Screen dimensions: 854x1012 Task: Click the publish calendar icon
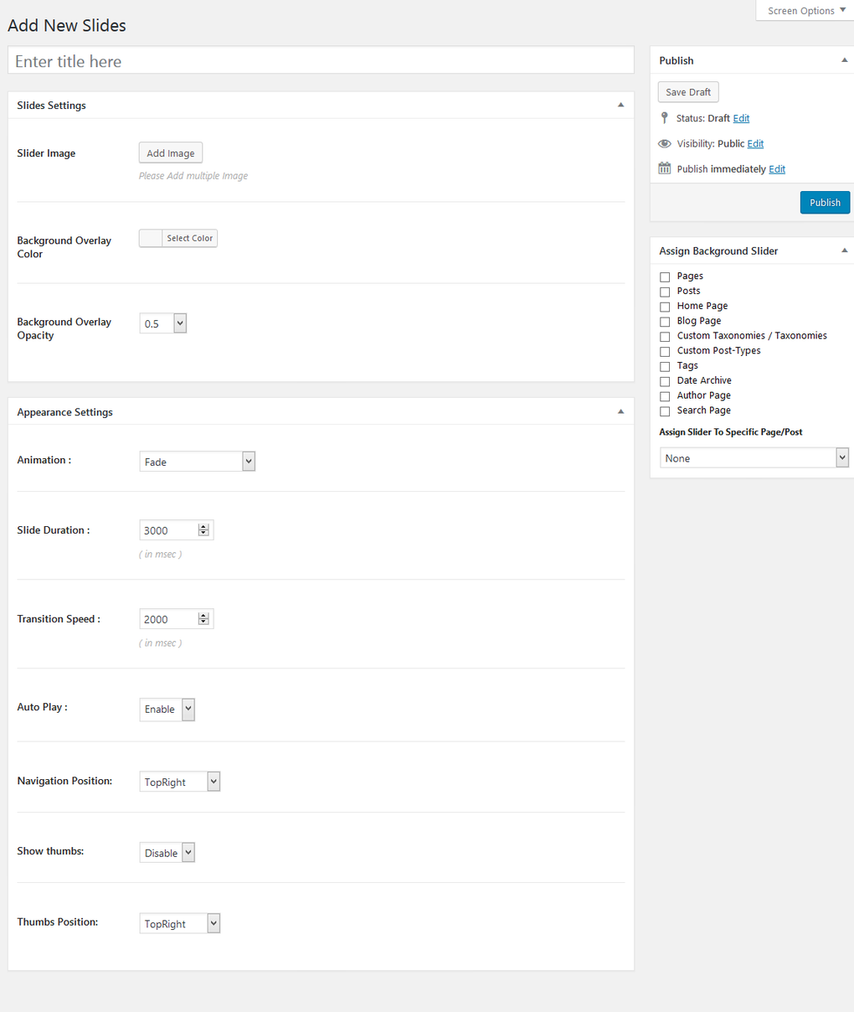click(x=665, y=168)
